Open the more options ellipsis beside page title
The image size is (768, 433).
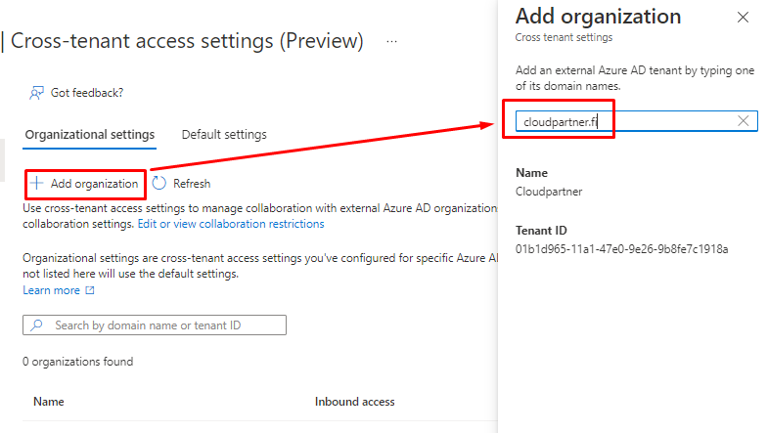392,42
